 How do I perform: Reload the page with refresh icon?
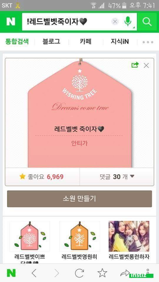tap(79, 273)
